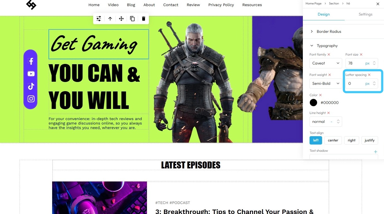This screenshot has height=214, width=384.
Task: Go to the Resources page link
Action: coord(252,5)
